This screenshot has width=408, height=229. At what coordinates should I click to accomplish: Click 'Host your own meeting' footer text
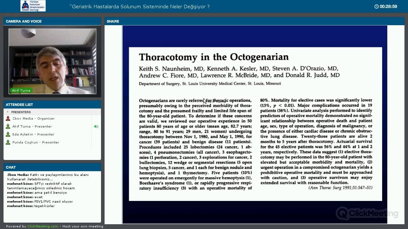(83, 226)
